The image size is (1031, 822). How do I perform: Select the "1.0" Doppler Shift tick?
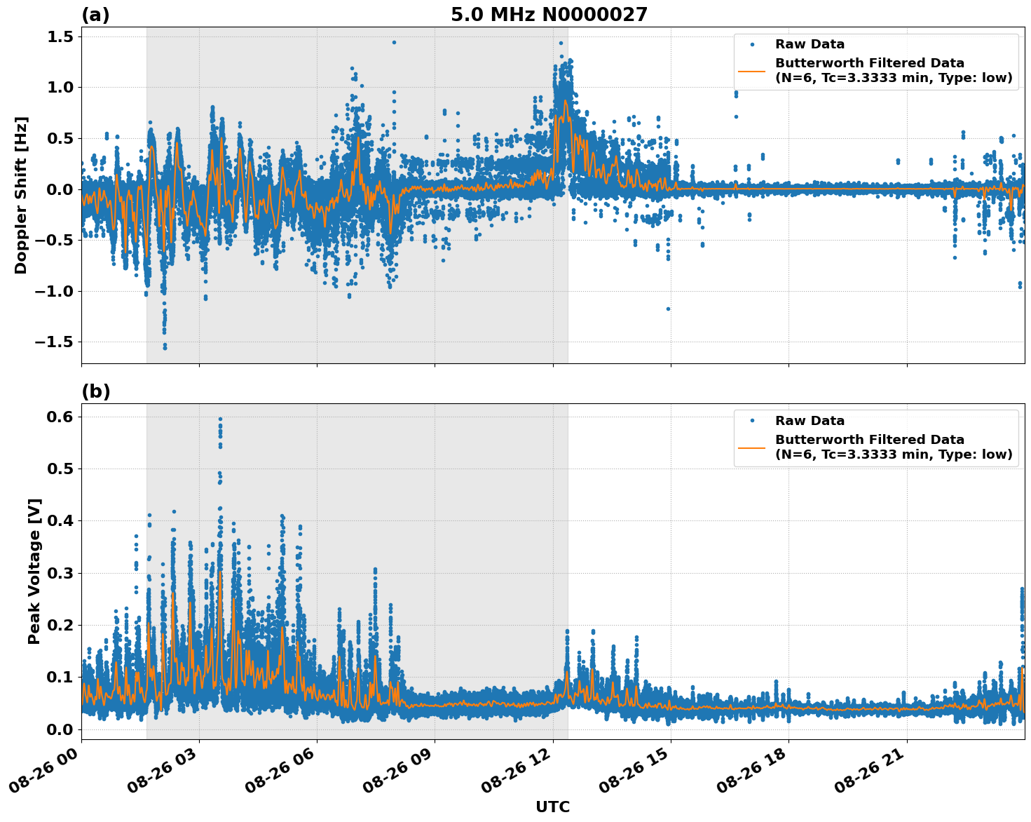60,88
